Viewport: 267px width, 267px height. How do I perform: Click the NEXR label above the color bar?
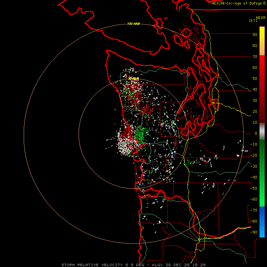tap(261, 18)
